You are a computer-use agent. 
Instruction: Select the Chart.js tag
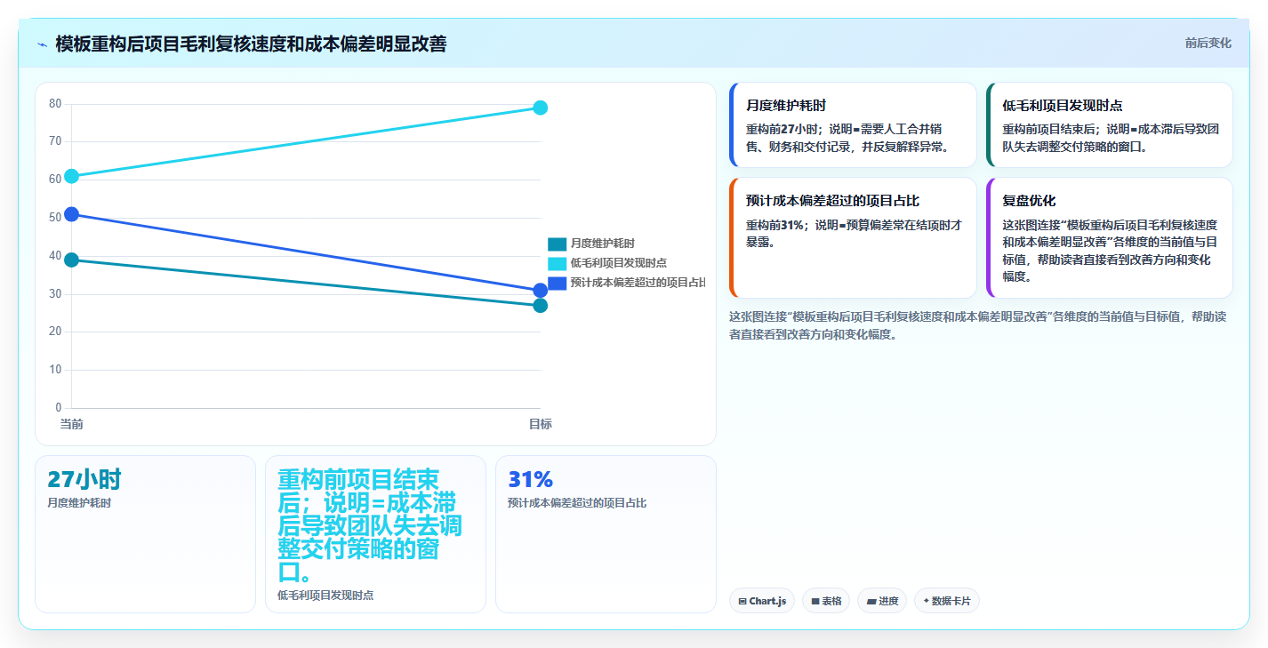762,601
